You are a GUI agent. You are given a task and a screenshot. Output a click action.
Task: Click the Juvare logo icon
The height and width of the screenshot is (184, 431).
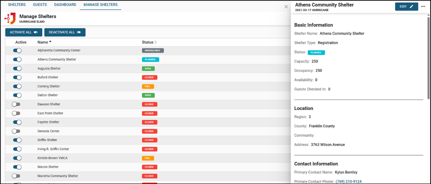pyautogui.click(x=10, y=18)
